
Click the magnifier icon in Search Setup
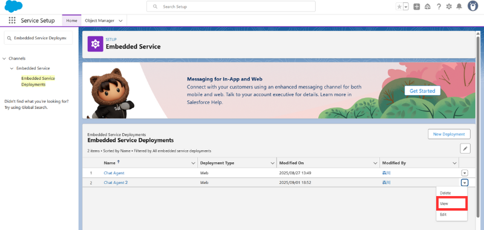pos(155,7)
